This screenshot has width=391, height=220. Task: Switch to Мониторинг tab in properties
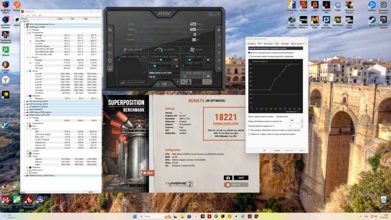coord(268,44)
